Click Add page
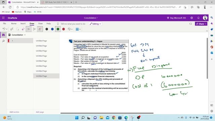215x121 pixels. 40,112
